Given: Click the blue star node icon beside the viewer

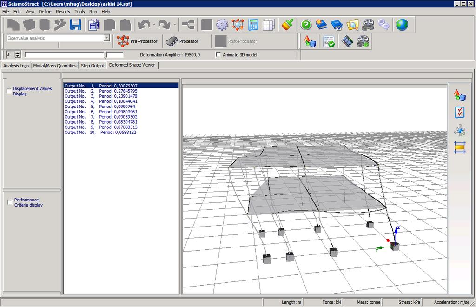Looking at the screenshot, I should [x=460, y=130].
